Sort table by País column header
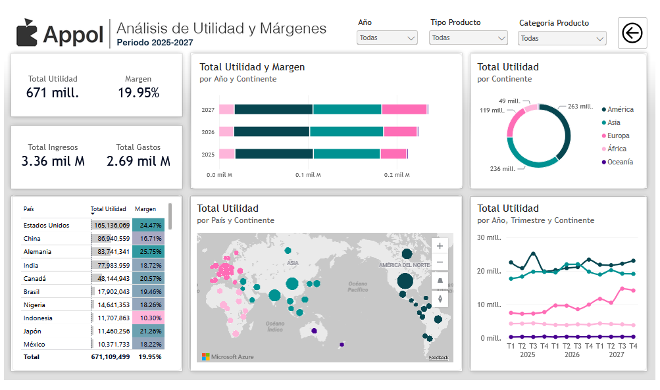 pos(28,208)
